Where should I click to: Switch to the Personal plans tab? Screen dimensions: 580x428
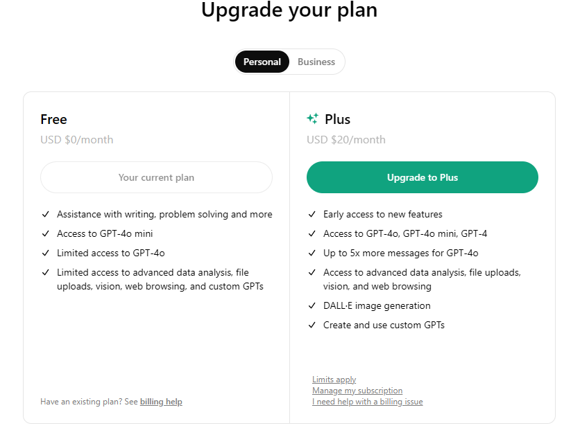(x=262, y=62)
